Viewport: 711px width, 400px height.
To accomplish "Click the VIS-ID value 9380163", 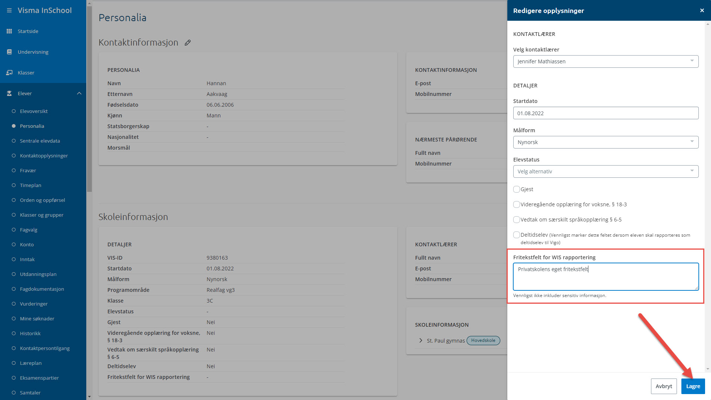I will pos(217,258).
